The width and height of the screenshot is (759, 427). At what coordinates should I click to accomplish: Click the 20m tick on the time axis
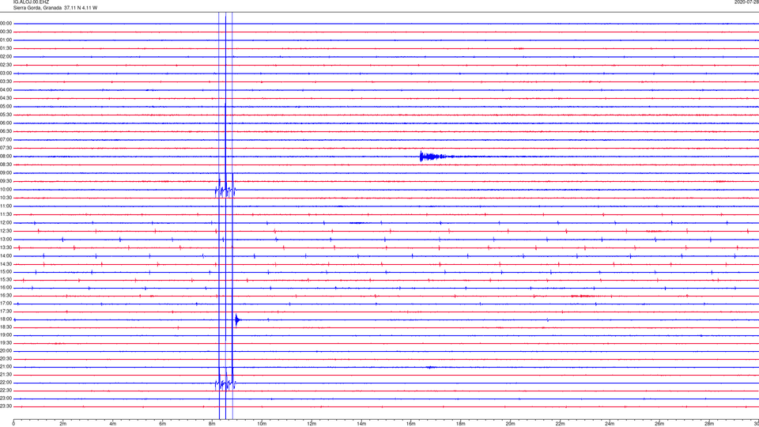point(510,424)
